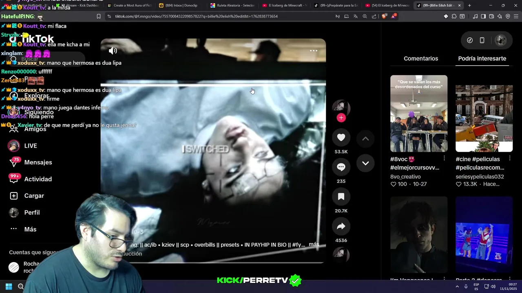The height and width of the screenshot is (293, 522).
Task: Switch to Create a Most Aura tab
Action: [130, 5]
